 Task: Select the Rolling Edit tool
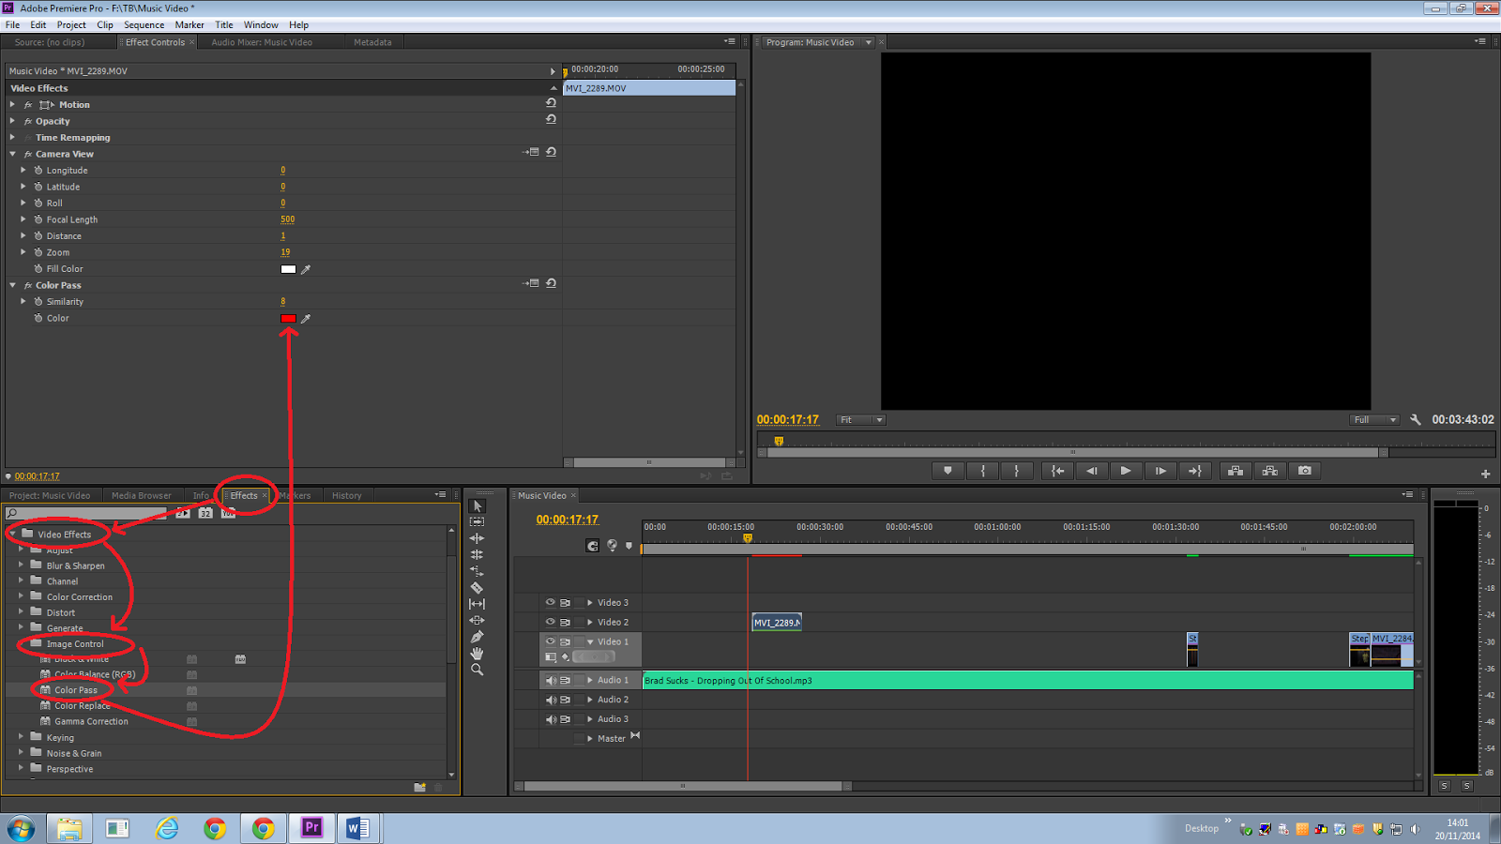click(x=478, y=554)
